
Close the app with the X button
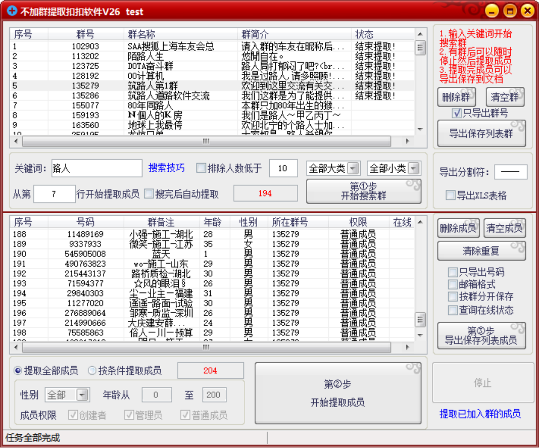(x=528, y=11)
